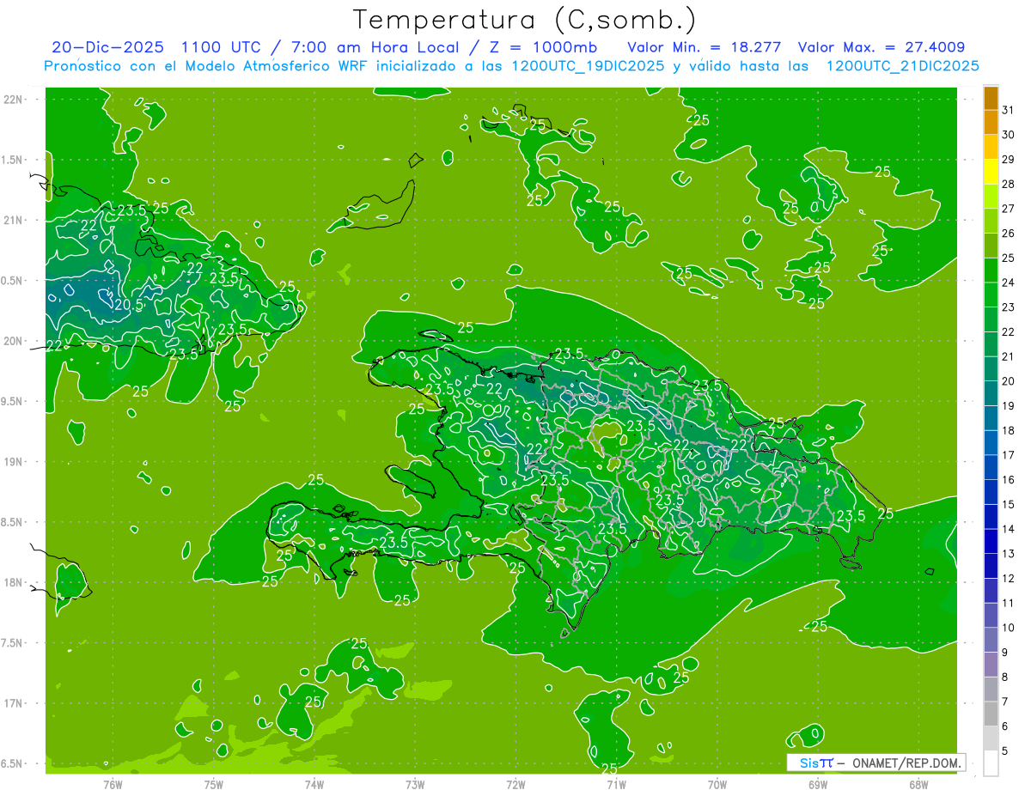Click the "68W" longitude axis label
1031x796 pixels.
(918, 784)
